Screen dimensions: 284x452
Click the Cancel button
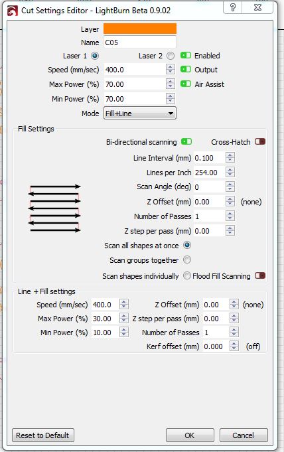pos(244,435)
